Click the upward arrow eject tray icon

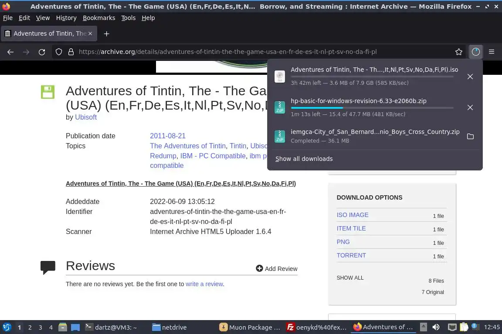click(423, 327)
